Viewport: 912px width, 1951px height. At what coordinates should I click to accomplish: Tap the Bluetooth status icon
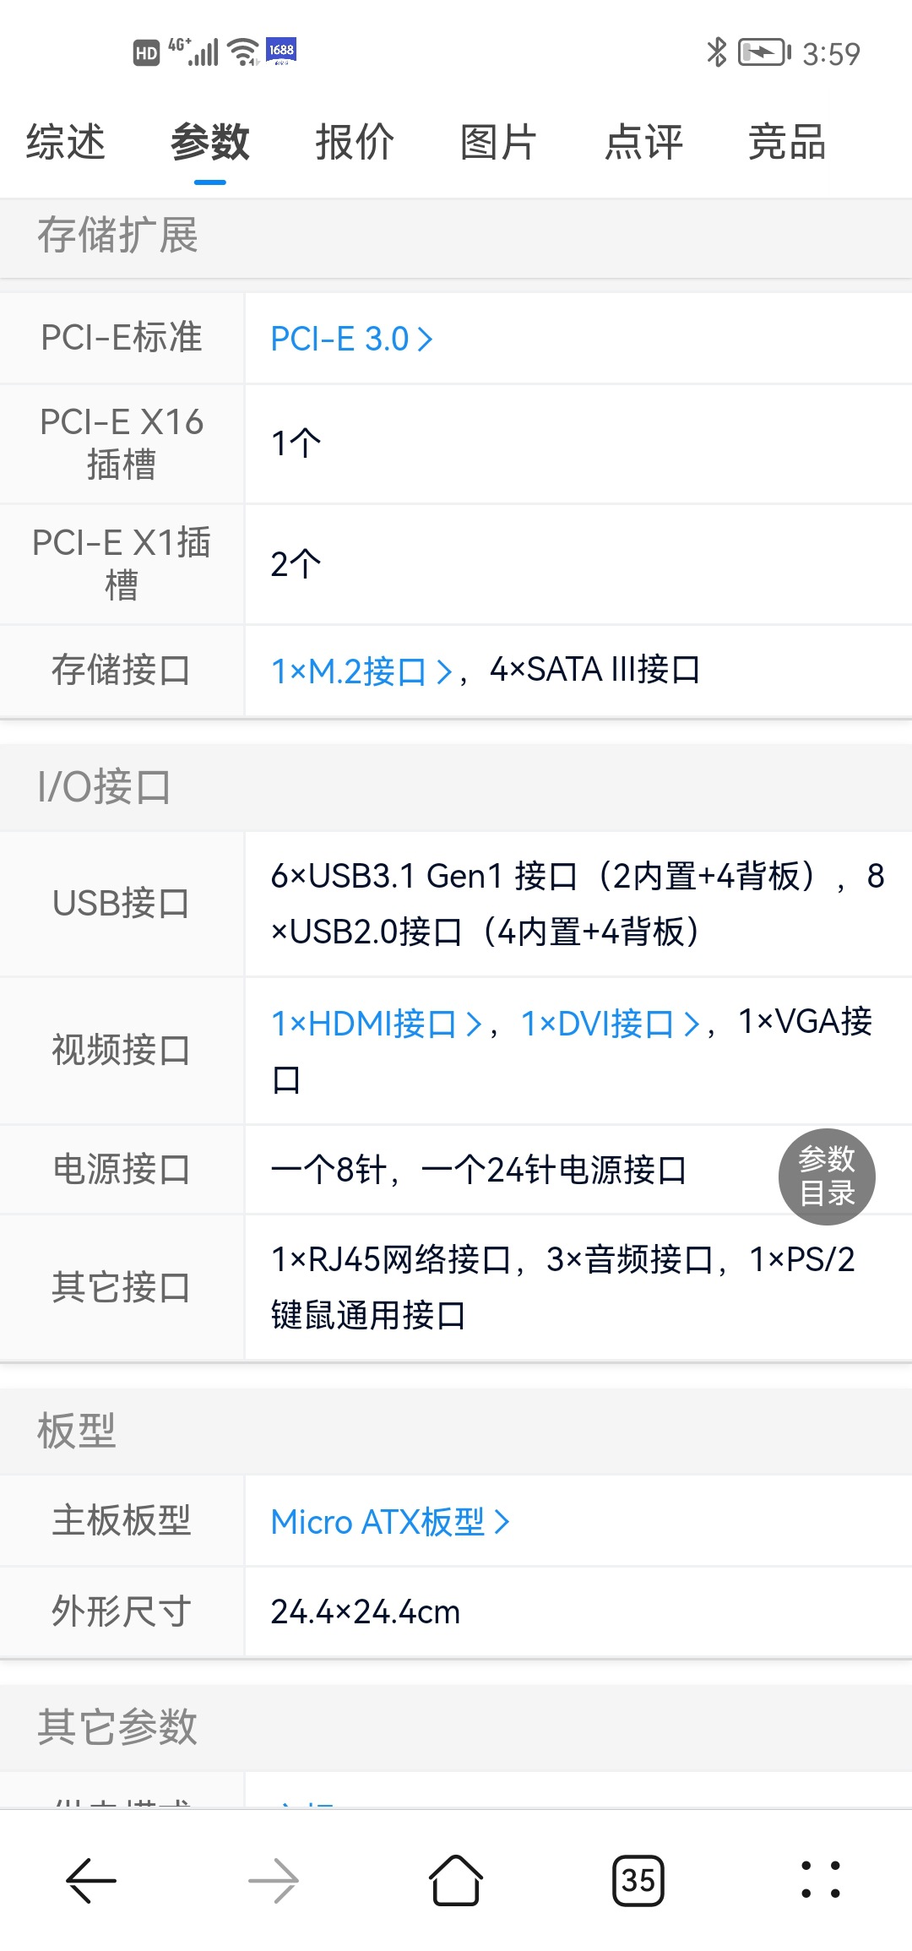pyautogui.click(x=716, y=52)
